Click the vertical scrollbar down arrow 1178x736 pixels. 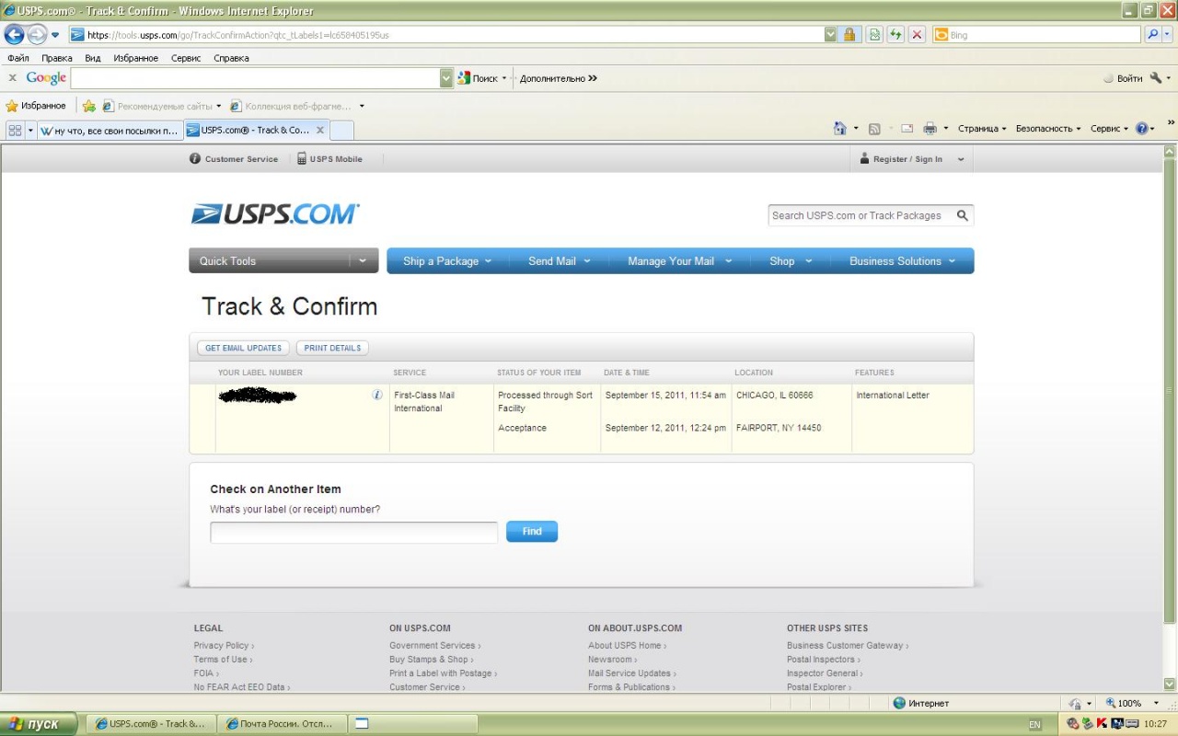click(1170, 684)
